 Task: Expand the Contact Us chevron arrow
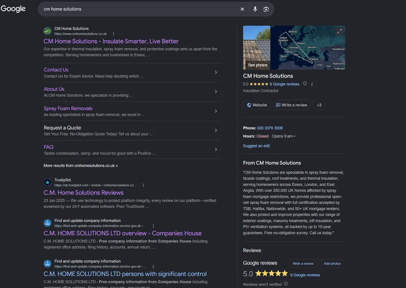click(x=216, y=72)
